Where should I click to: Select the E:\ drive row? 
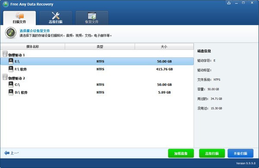coord(97,61)
